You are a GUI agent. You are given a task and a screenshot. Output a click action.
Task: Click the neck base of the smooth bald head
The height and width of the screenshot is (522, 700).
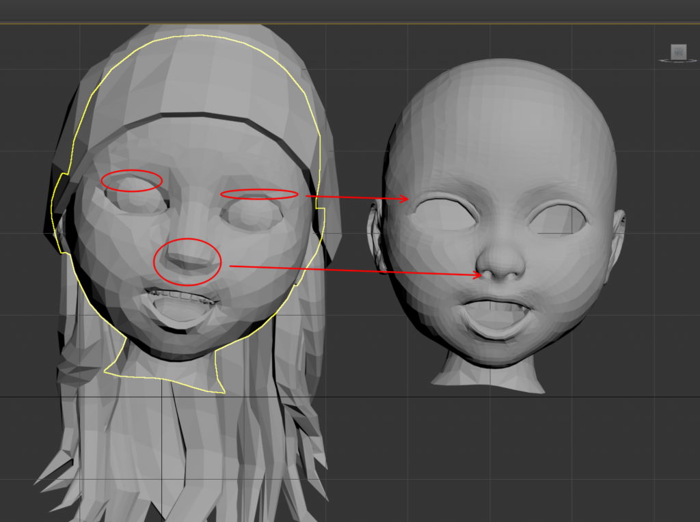(489, 377)
